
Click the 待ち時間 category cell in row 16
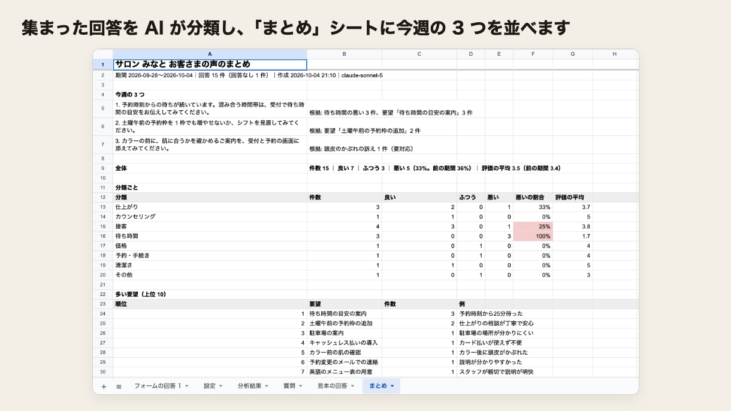coord(210,236)
